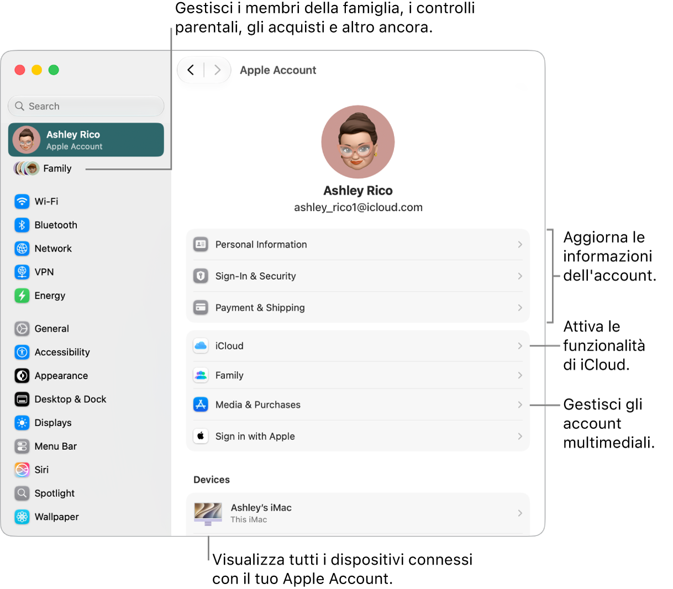This screenshot has height=589, width=673.
Task: Click the Payment & Shipping card icon
Action: tap(201, 307)
